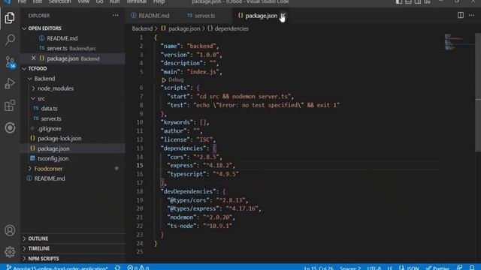Viewport: 481px width, 270px height.
Task: Open the Terminal menu
Action: coord(137,1)
